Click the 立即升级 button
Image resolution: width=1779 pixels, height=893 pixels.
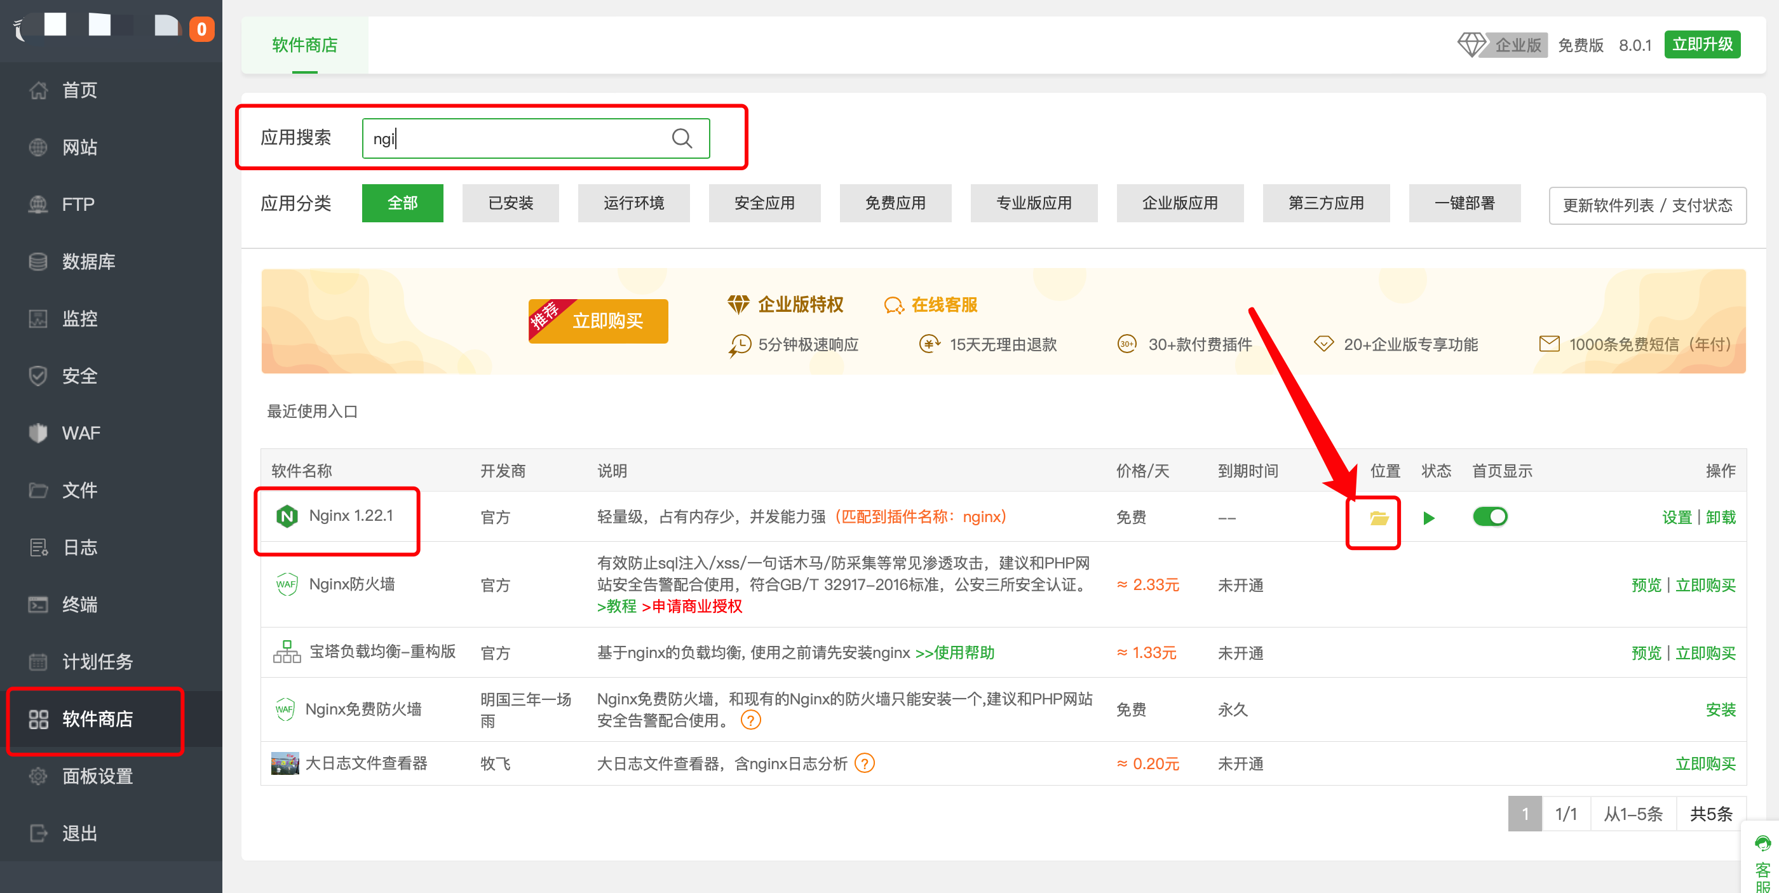[1701, 45]
